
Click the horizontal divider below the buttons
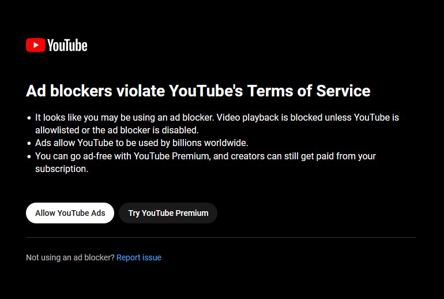pos(221,237)
